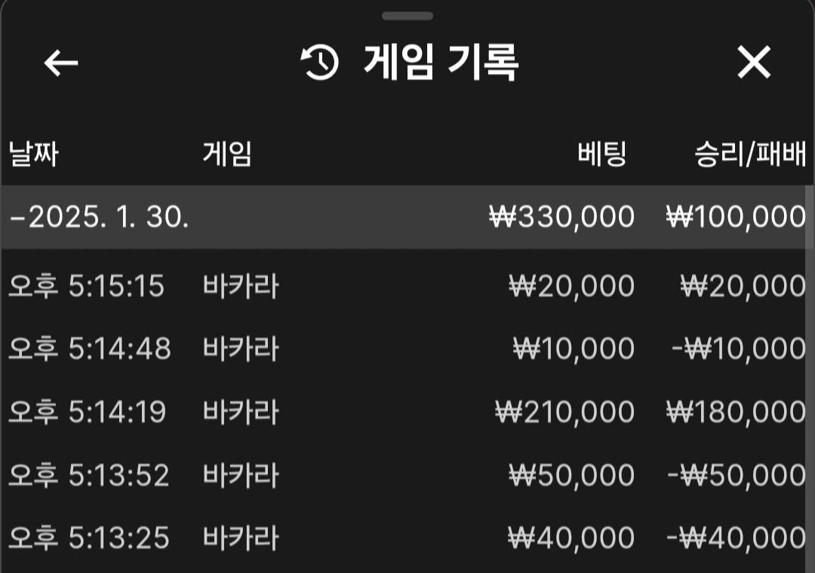Open the 오후 5:14:19 바카라 record
The width and height of the screenshot is (815, 573).
[x=403, y=412]
